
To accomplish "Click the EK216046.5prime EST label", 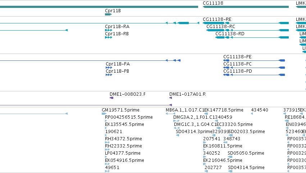I will [223, 160].
